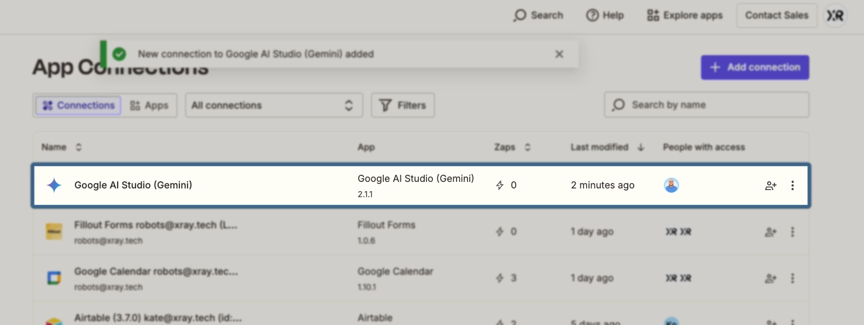Open the Google Calendar robots@xray.tec connection
Viewport: 864px width, 325px height.
point(156,271)
